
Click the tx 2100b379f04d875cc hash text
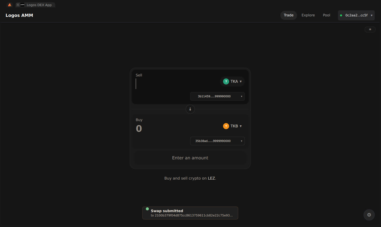192,215
